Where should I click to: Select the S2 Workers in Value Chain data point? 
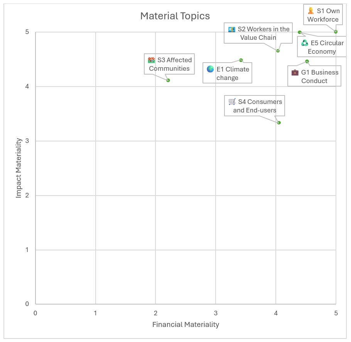(x=278, y=51)
